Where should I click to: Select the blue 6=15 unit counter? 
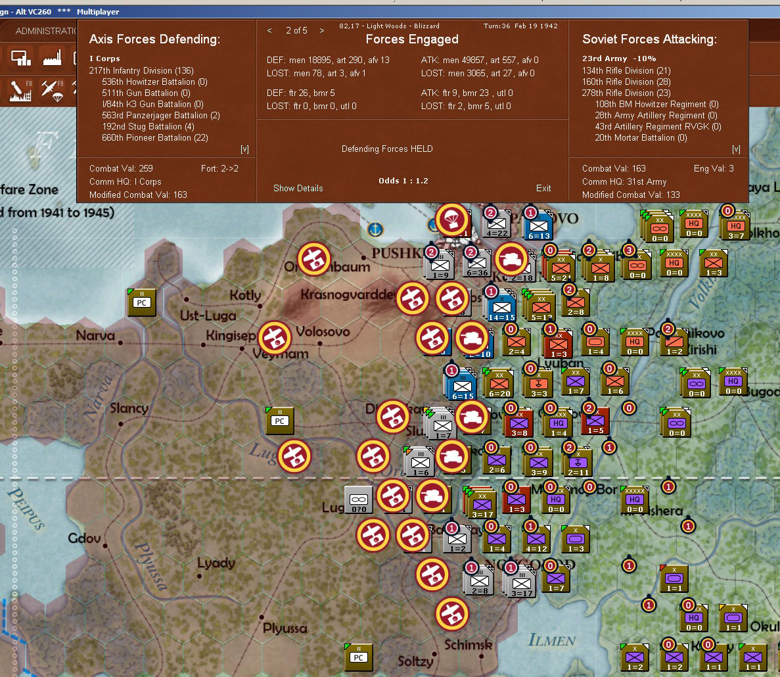(463, 387)
